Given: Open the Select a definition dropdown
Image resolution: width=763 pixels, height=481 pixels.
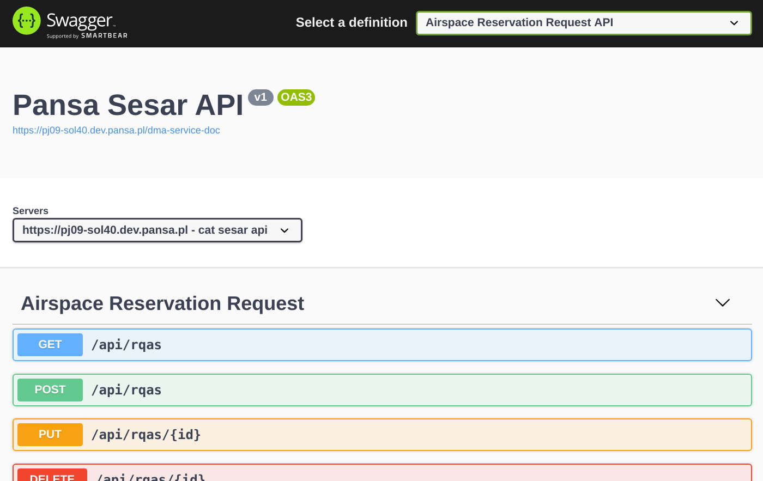Looking at the screenshot, I should pos(584,23).
